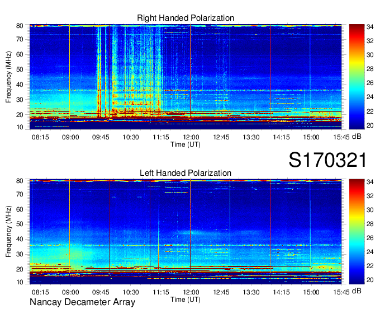Click the 28 label on upper color bar

370,69
